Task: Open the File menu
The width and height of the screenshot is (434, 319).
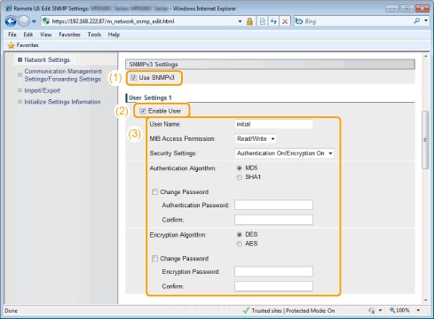Action: click(x=12, y=35)
